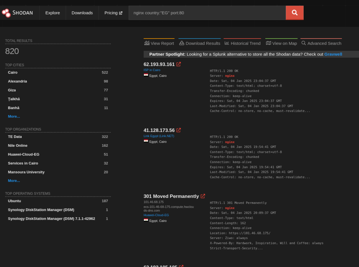Click the Download Results tray icon
This screenshot has width=359, height=267.
pyautogui.click(x=182, y=43)
